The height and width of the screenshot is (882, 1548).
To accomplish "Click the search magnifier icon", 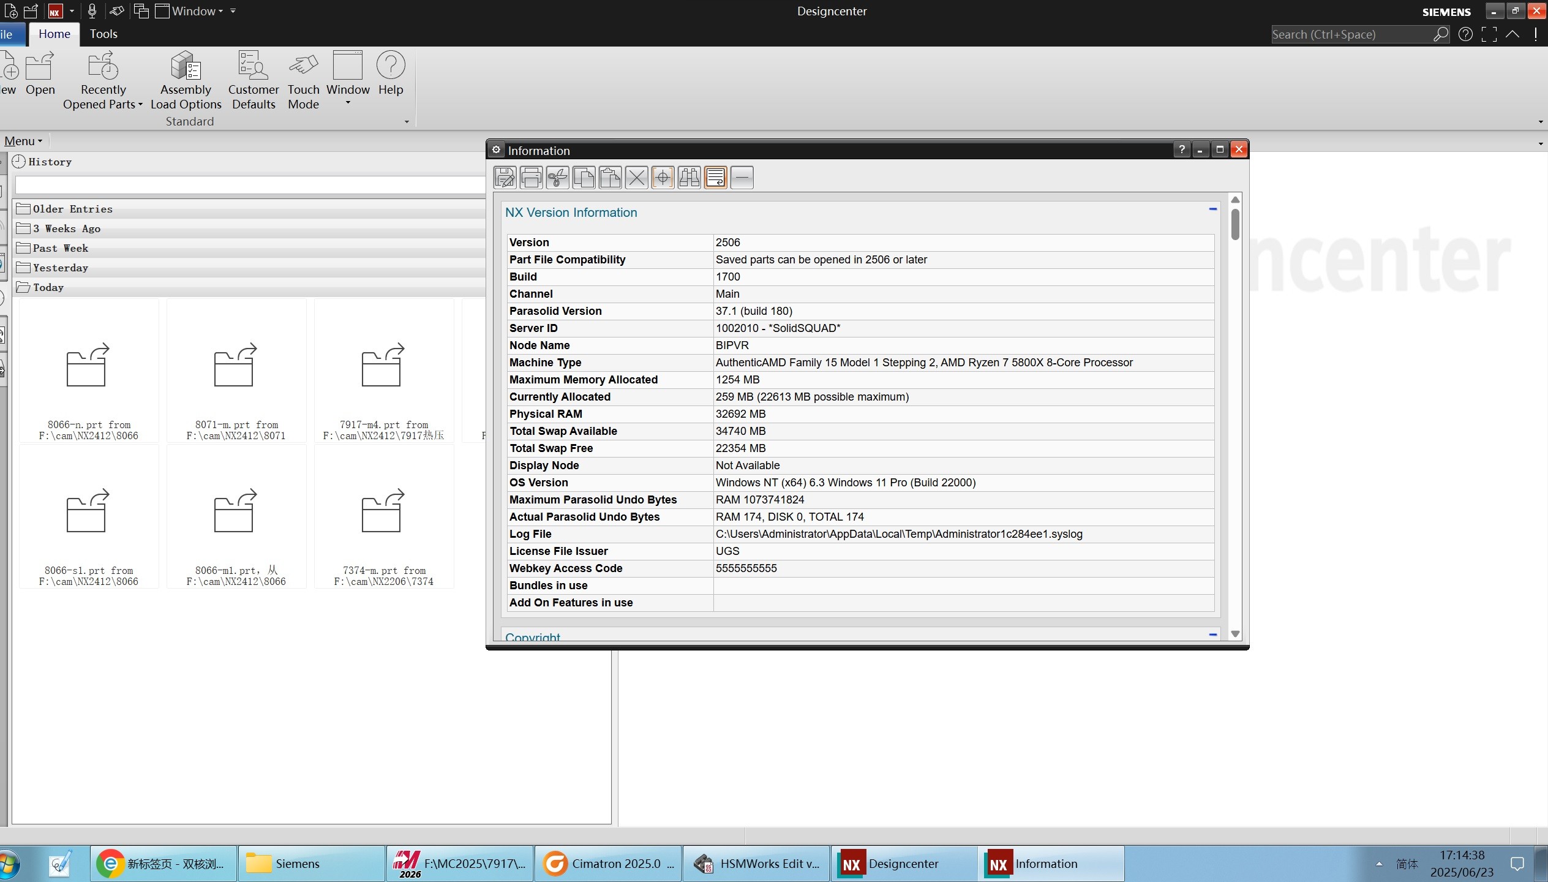I will point(1441,34).
